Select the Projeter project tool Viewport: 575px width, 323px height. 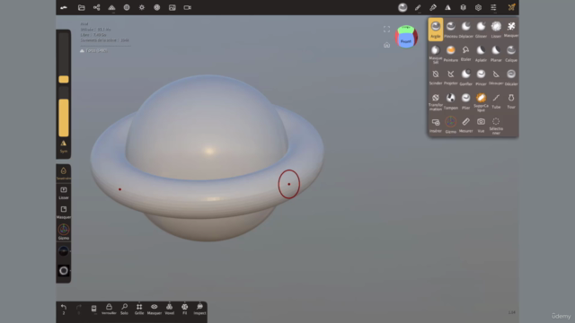click(x=451, y=77)
